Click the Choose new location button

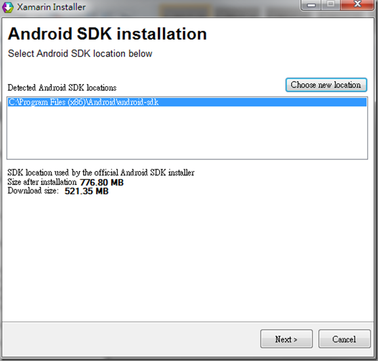pyautogui.click(x=326, y=85)
